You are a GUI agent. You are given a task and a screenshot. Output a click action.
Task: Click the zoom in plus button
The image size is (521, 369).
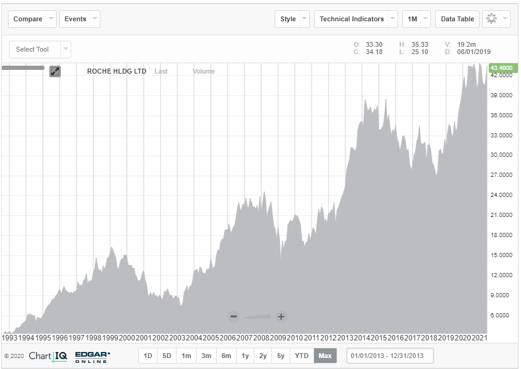tap(281, 317)
